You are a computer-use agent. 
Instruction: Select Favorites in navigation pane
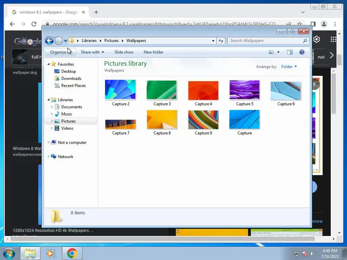[66, 64]
